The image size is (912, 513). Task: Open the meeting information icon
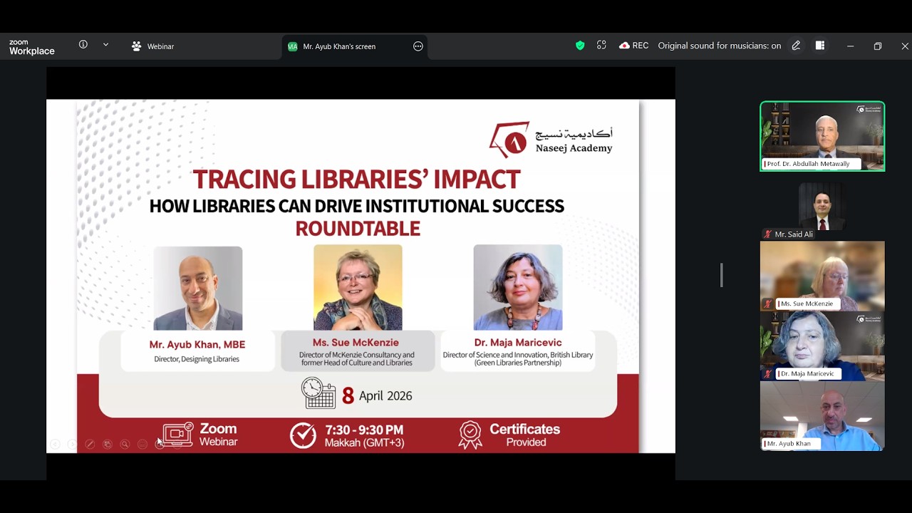pos(83,45)
